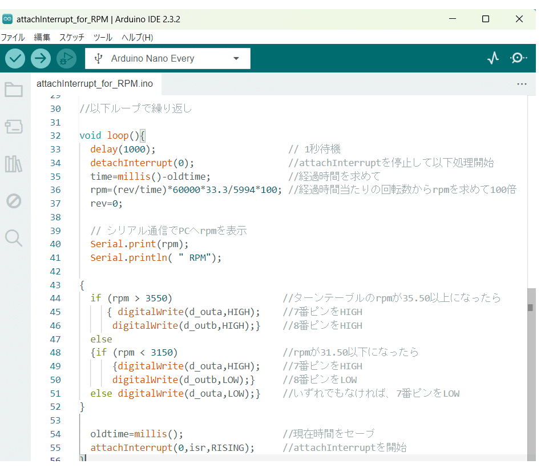The height and width of the screenshot is (472, 541).
Task: Open the ツール menu
Action: 103,37
